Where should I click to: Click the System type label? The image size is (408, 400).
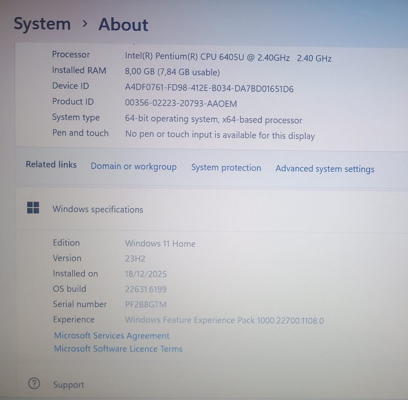click(76, 118)
